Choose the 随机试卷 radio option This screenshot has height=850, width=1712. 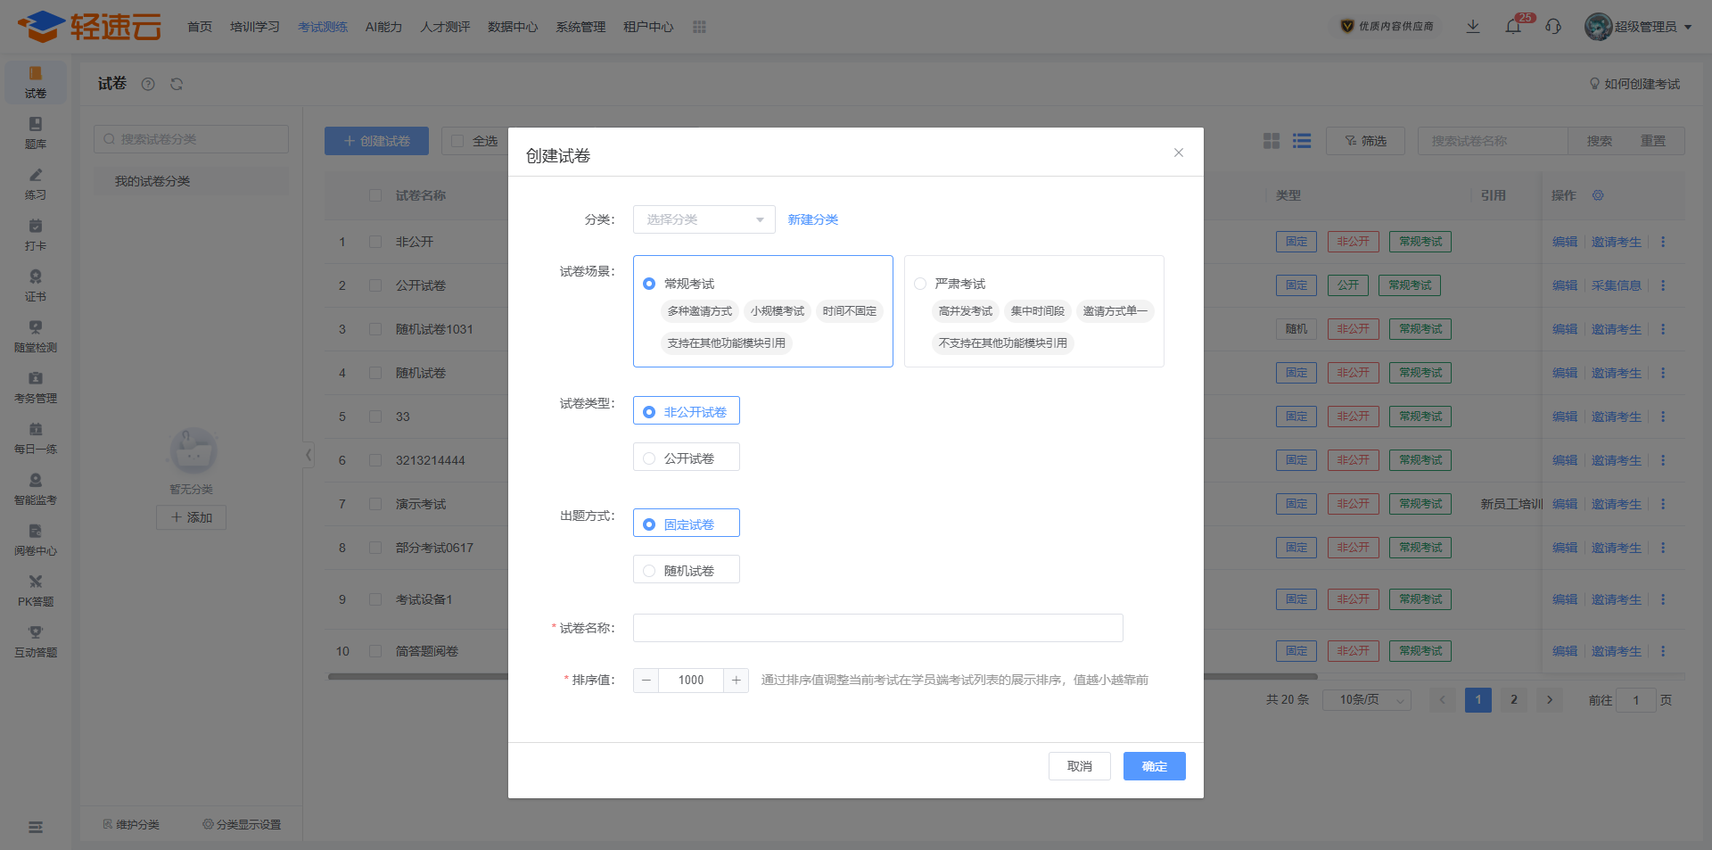point(649,571)
